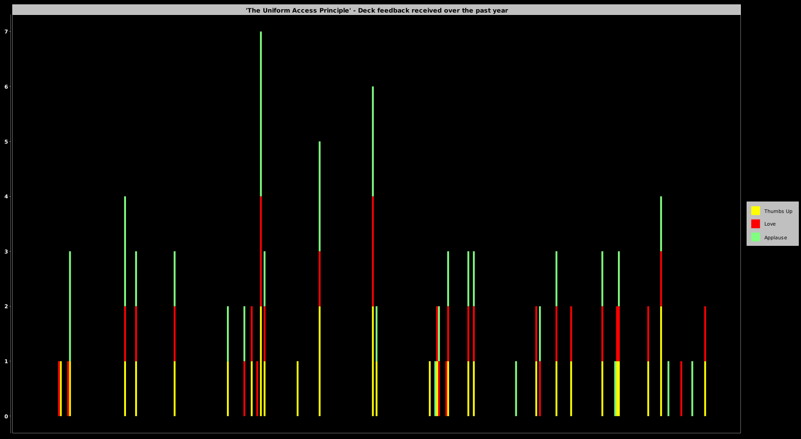Viewport: 801px width, 439px height.
Task: Click the y-axis label 3
Action: (x=6, y=252)
